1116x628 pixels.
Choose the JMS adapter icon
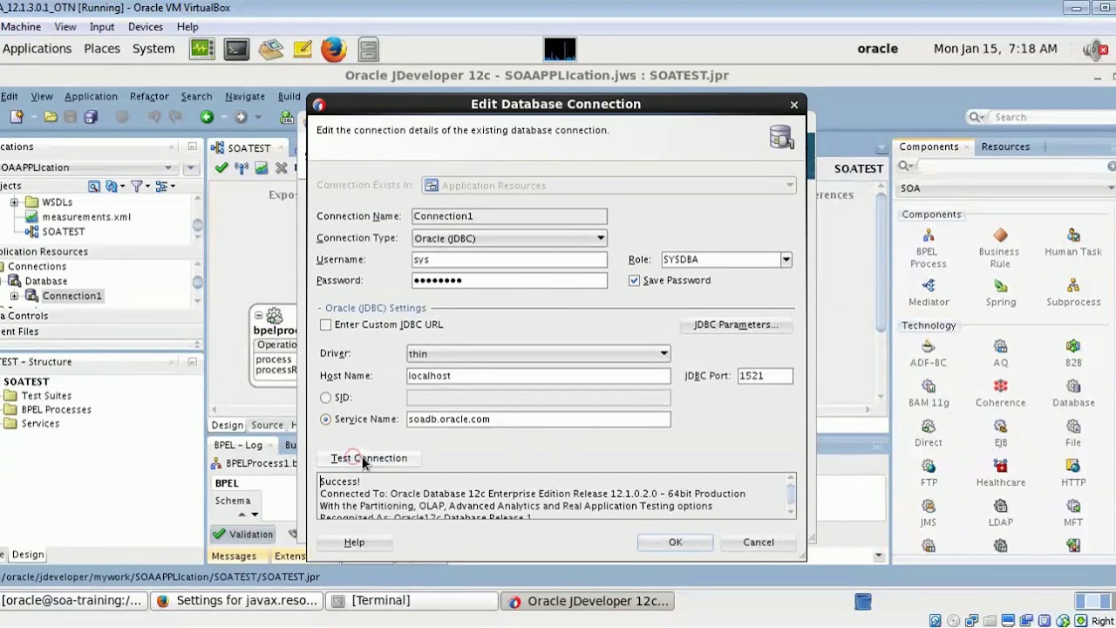tap(928, 507)
